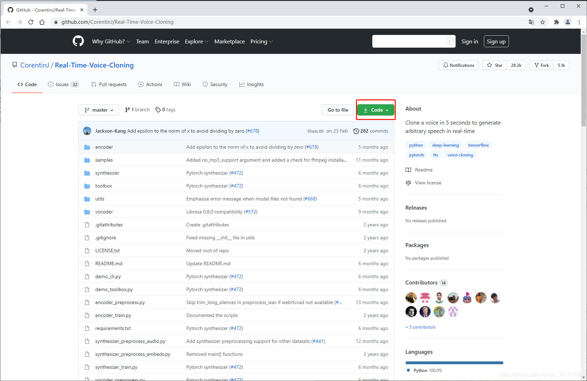Click the browser reload icon
587x381 pixels.
[x=31, y=22]
